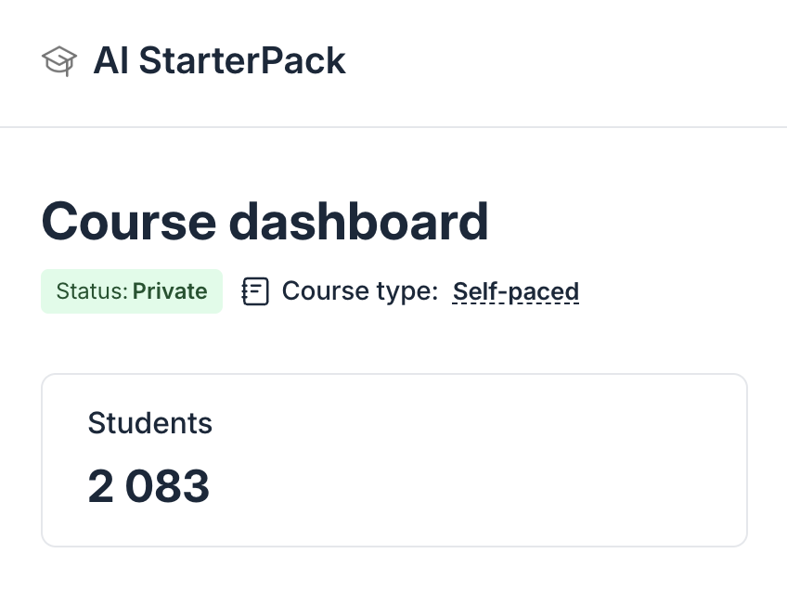Click the "Course type:" label text
Viewport: 787px width, 592px height.
pos(359,291)
